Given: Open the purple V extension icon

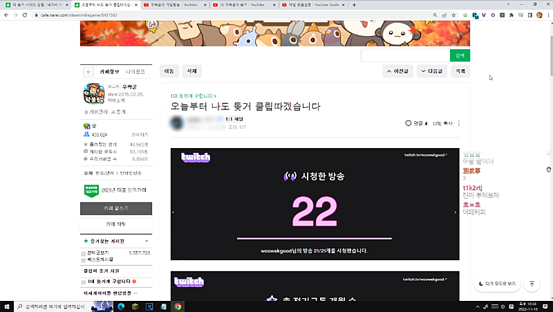Looking at the screenshot, I should click(483, 15).
